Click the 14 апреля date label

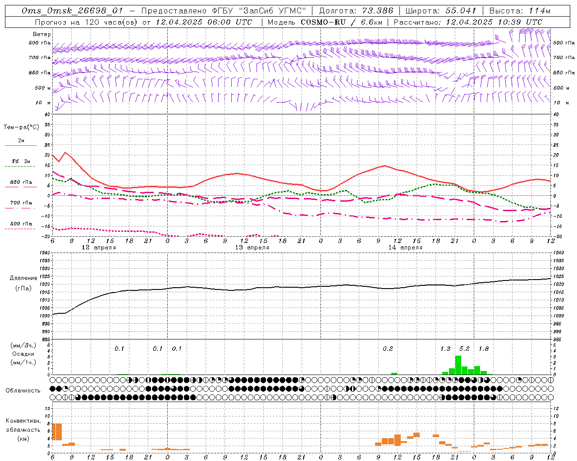[x=405, y=248]
